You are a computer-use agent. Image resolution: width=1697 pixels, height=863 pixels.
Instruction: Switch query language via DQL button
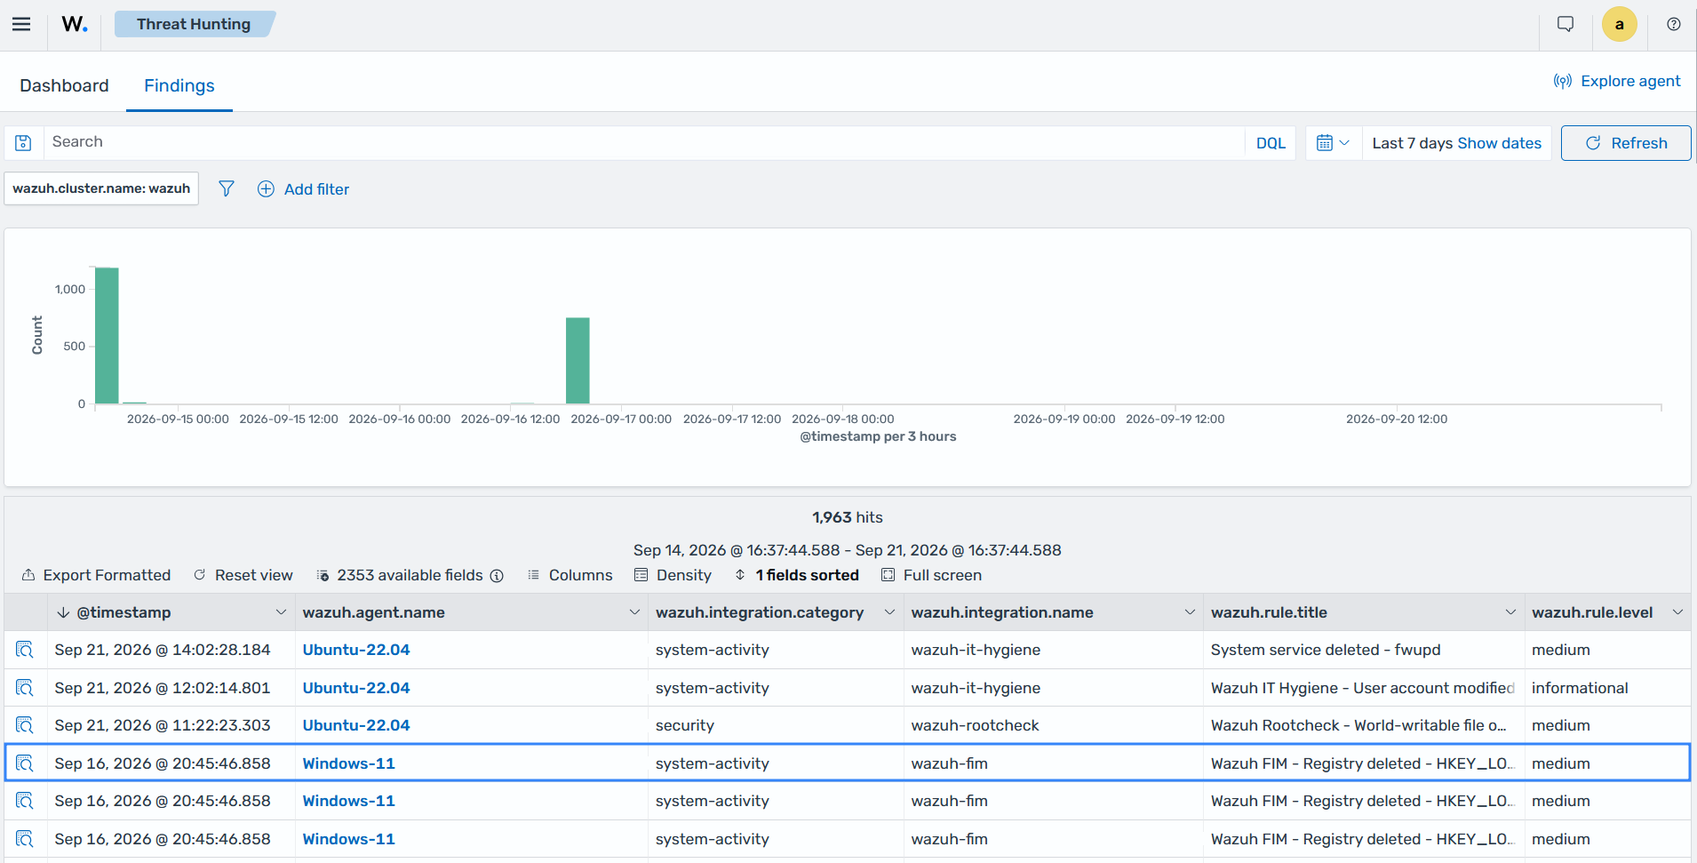[x=1271, y=143]
